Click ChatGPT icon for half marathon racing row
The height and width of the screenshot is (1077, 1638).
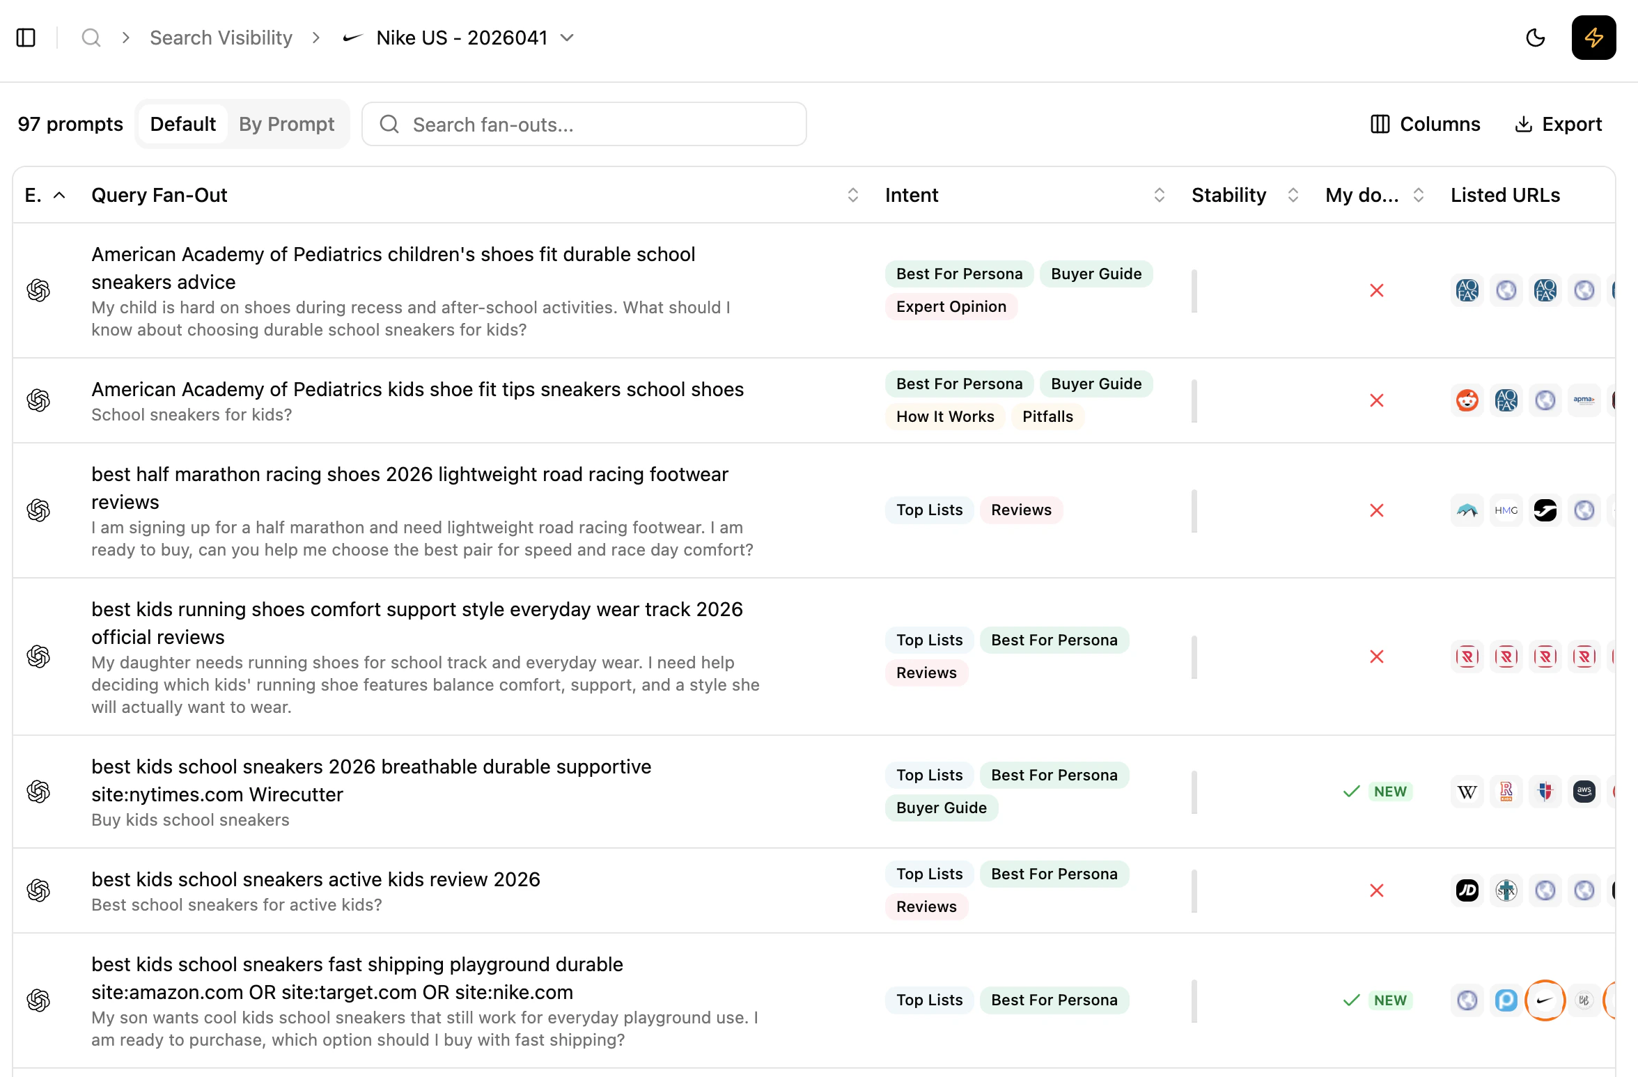pos(38,510)
